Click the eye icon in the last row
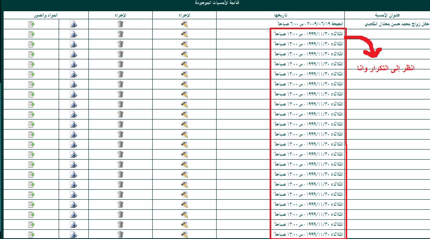 [73, 234]
